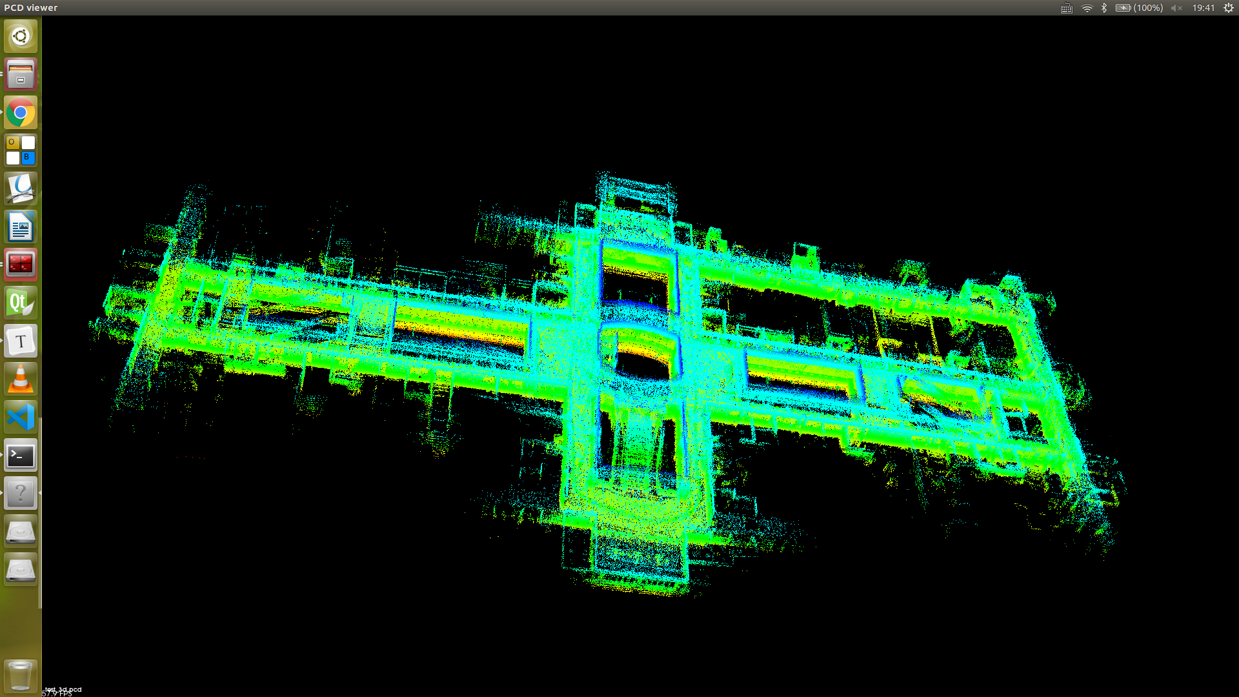Viewport: 1239px width, 697px height.
Task: Open the clock calendar showing 19:41
Action: tap(1204, 8)
